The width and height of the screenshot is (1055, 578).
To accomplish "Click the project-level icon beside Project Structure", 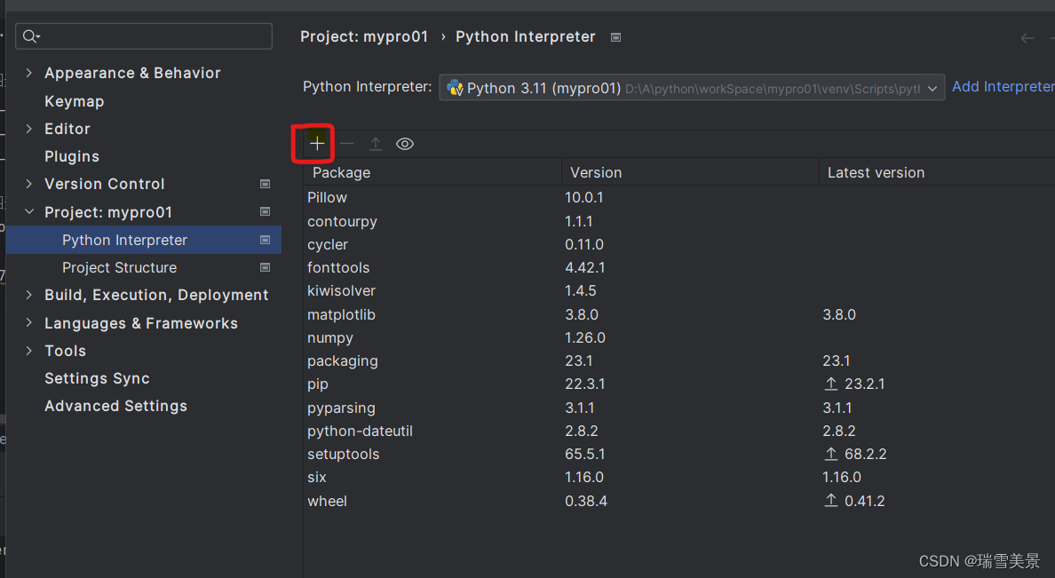I will pyautogui.click(x=266, y=267).
